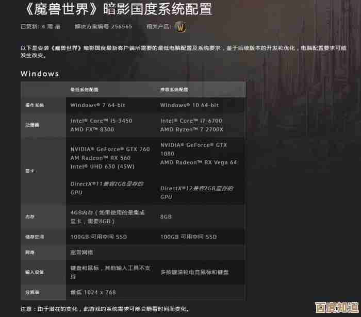This screenshot has width=361, height=317.
Task: Click the intro paragraph starting 以下是安装
Action: coord(184,52)
